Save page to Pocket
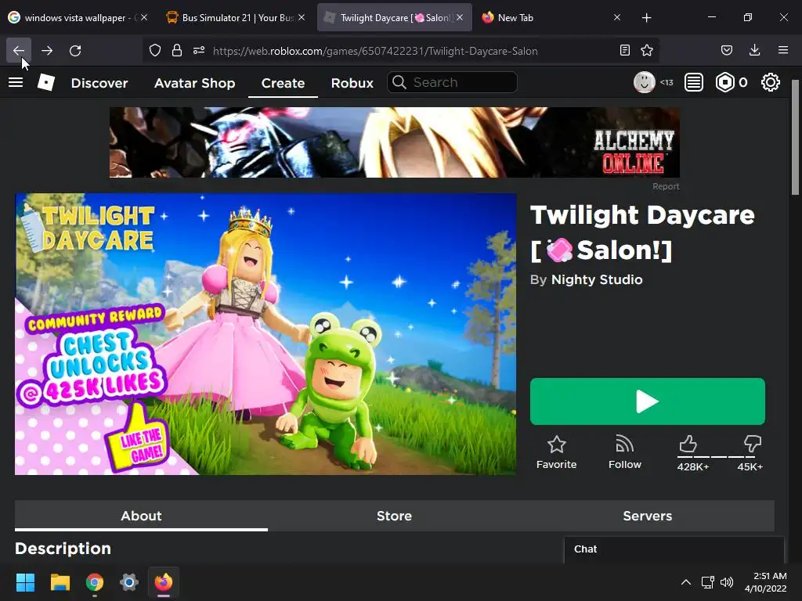This screenshot has width=802, height=601. tap(726, 51)
